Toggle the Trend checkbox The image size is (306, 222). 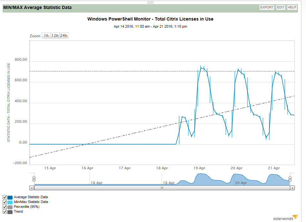pos(5,211)
